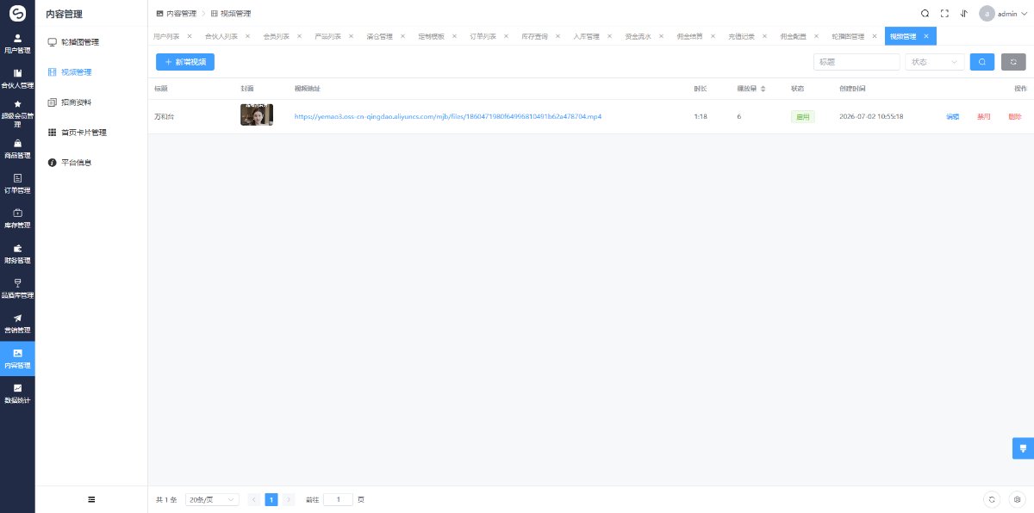Open the 状态 filter dropdown

tap(934, 62)
